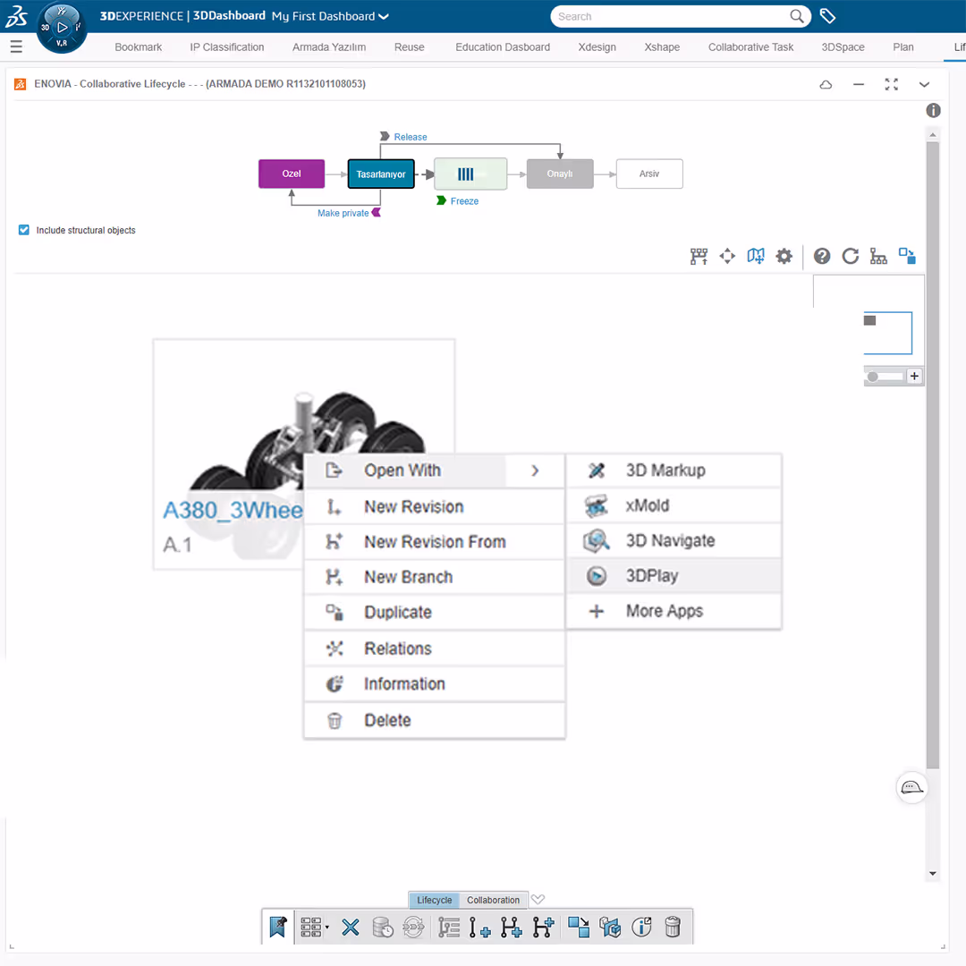The height and width of the screenshot is (966, 966).
Task: Open grid view dropdown arrow in bottom toolbar
Action: click(x=327, y=928)
